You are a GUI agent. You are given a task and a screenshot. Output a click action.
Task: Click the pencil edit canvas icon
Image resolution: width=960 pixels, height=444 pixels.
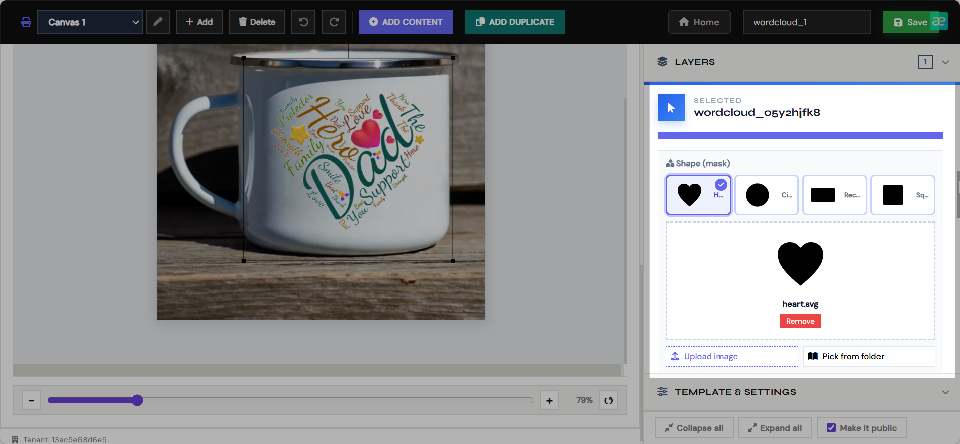[x=158, y=22]
